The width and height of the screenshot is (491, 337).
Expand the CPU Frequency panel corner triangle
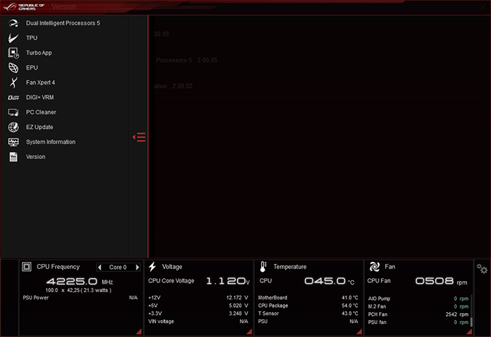click(139, 332)
